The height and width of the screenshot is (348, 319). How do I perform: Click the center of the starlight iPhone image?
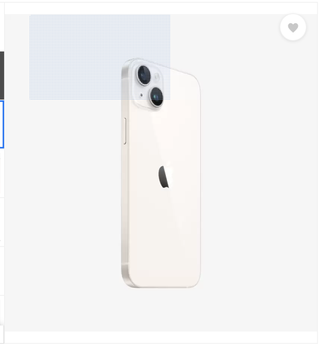pos(161,173)
